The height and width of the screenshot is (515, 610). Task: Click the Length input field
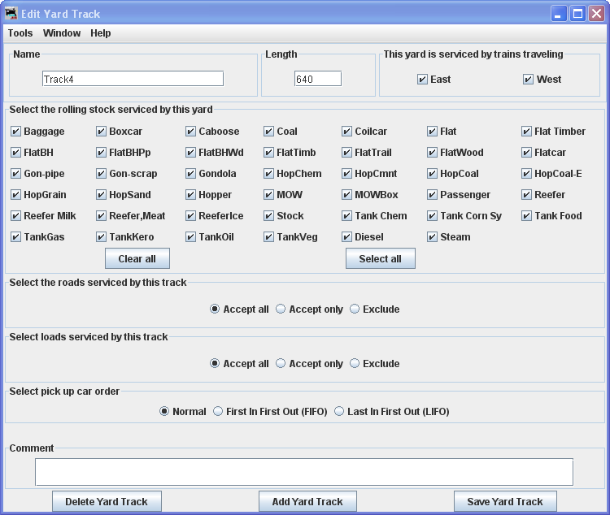[318, 79]
